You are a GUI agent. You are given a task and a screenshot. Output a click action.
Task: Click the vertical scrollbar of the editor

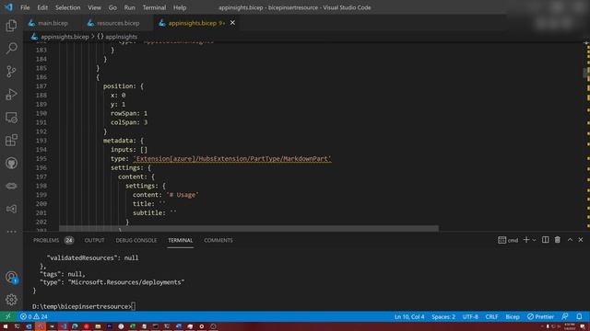tap(586, 72)
